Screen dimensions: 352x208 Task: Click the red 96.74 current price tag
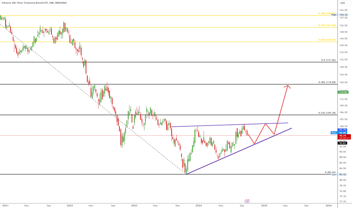click(343, 136)
